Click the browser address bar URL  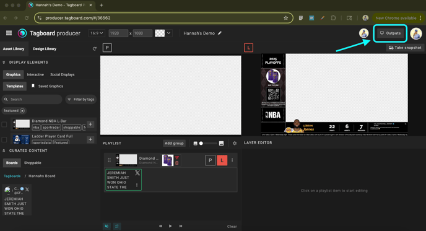[77, 18]
